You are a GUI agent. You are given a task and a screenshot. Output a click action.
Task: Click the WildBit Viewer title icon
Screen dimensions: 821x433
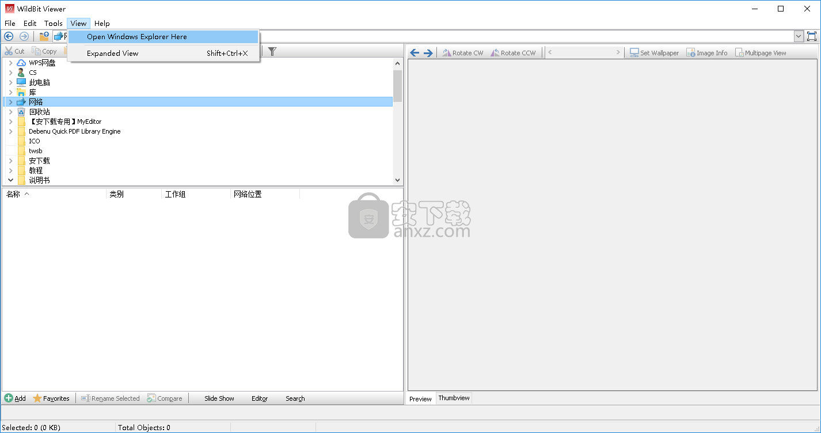(x=9, y=9)
